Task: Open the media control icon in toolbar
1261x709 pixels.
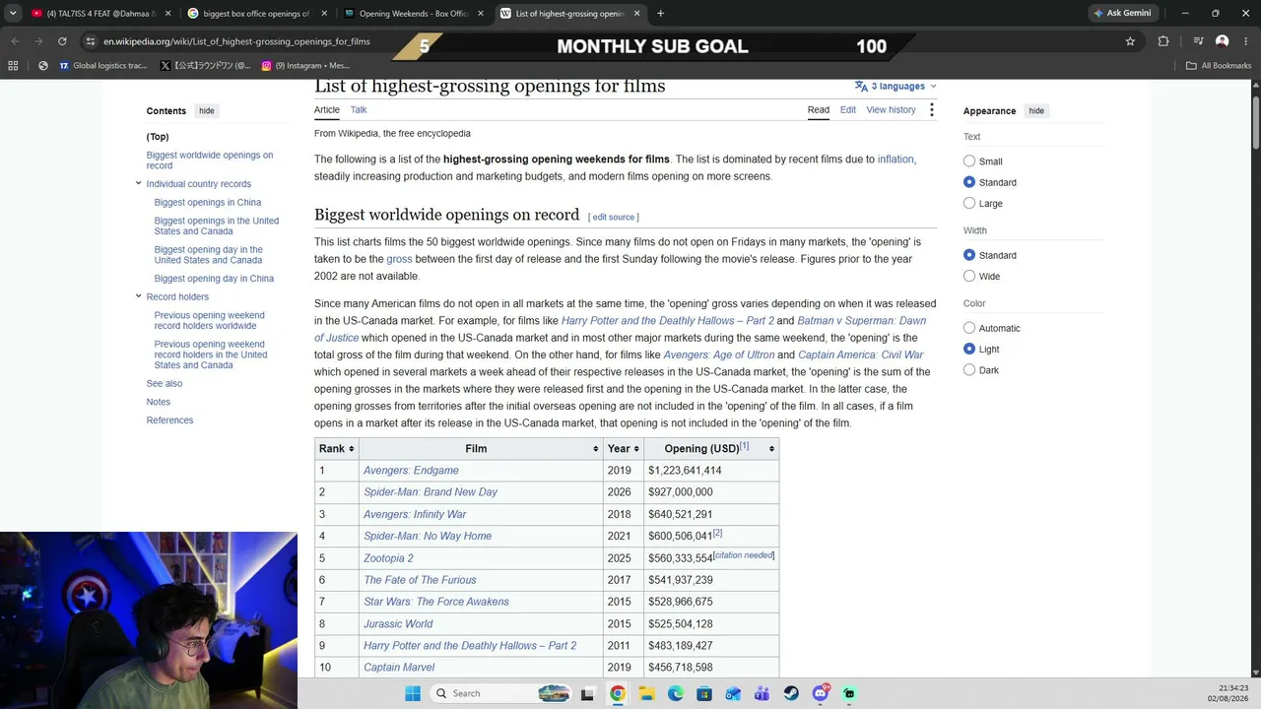Action: [1198, 41]
